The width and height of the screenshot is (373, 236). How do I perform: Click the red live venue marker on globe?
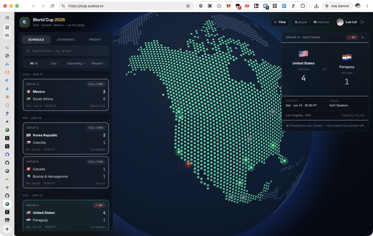click(x=188, y=164)
